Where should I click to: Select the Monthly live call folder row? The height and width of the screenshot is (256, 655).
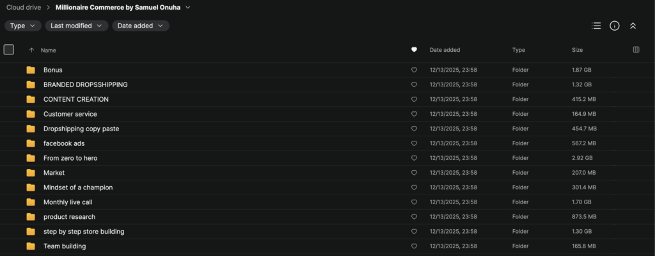coord(327,202)
